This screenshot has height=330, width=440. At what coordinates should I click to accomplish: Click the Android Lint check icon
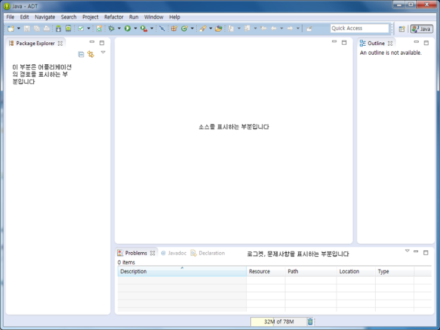click(81, 29)
